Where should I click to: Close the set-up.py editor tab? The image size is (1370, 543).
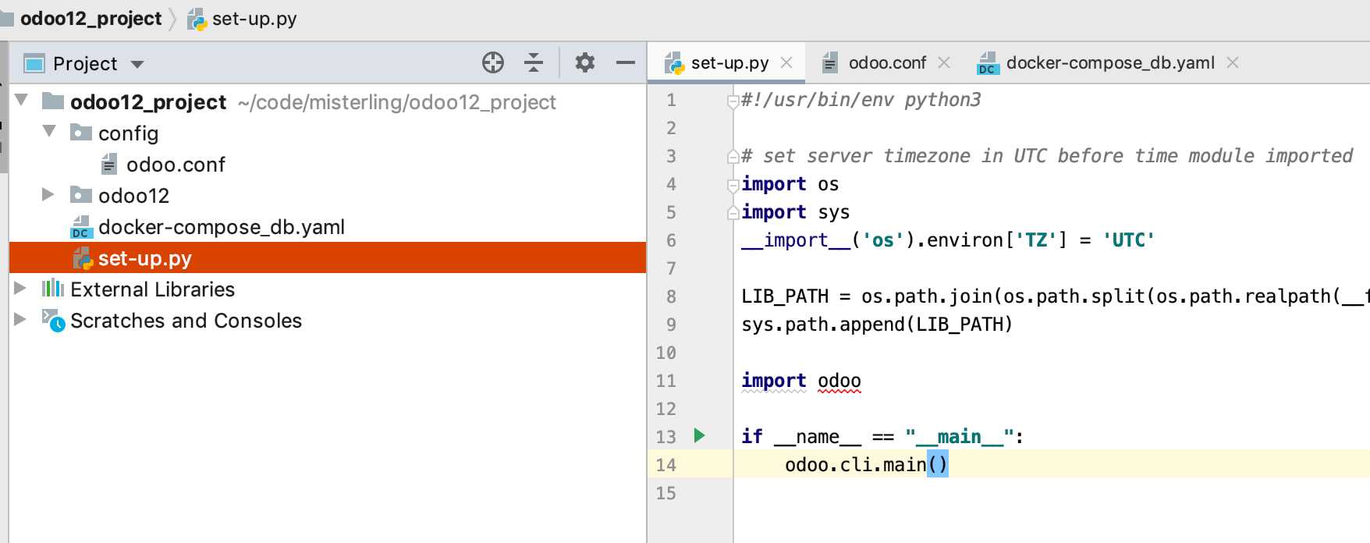786,62
